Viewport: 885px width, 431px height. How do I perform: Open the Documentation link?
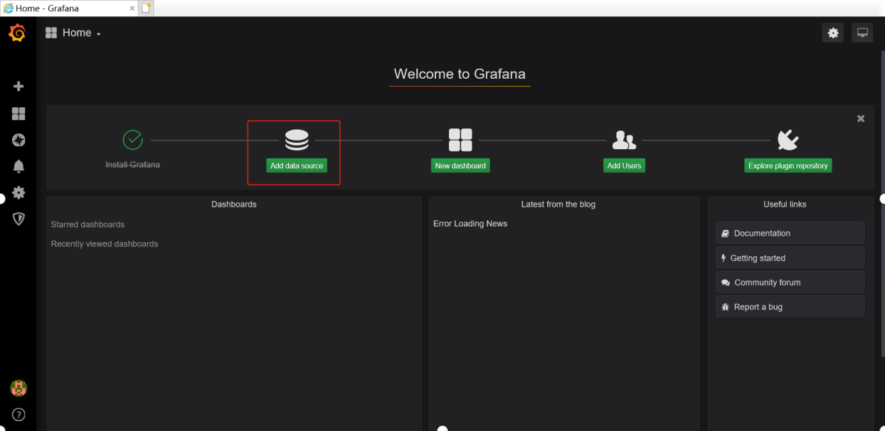(x=790, y=233)
